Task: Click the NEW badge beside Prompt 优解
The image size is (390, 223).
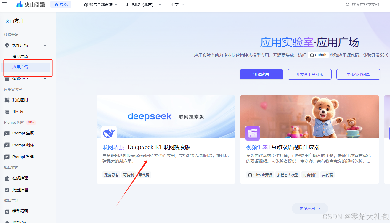Action: (31, 123)
